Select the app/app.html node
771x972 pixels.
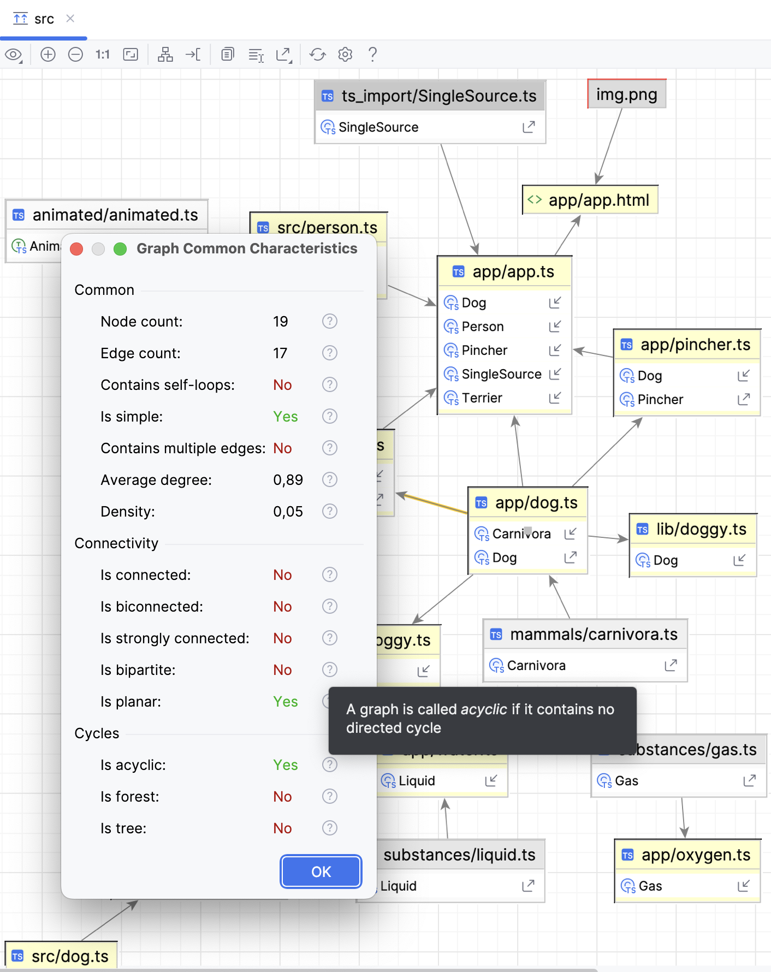(590, 200)
